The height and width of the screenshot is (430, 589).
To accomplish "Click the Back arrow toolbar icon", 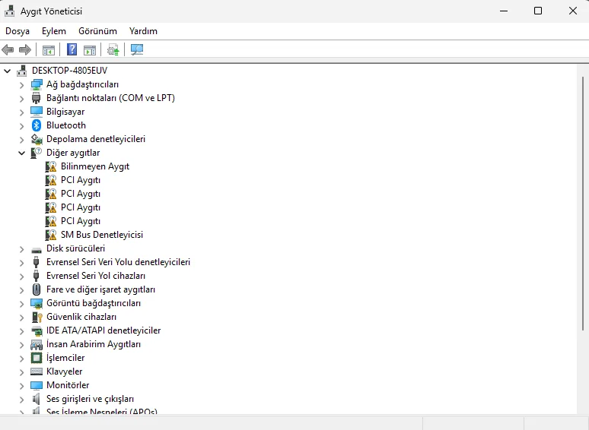I will tap(8, 49).
